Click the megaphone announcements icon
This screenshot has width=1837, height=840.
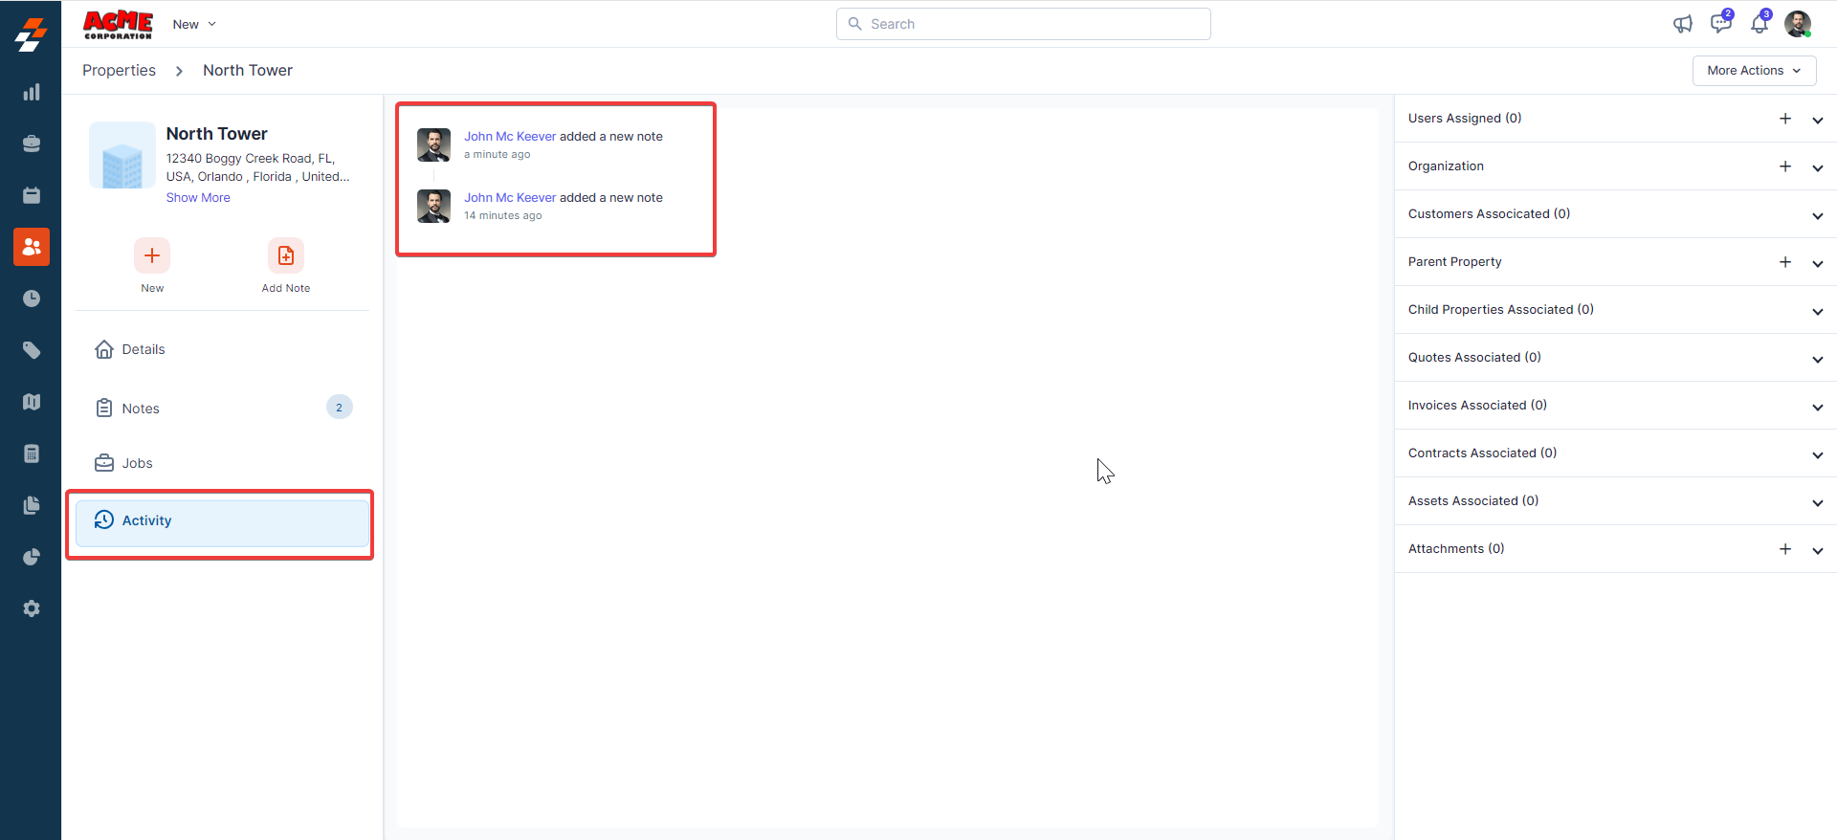point(1682,24)
